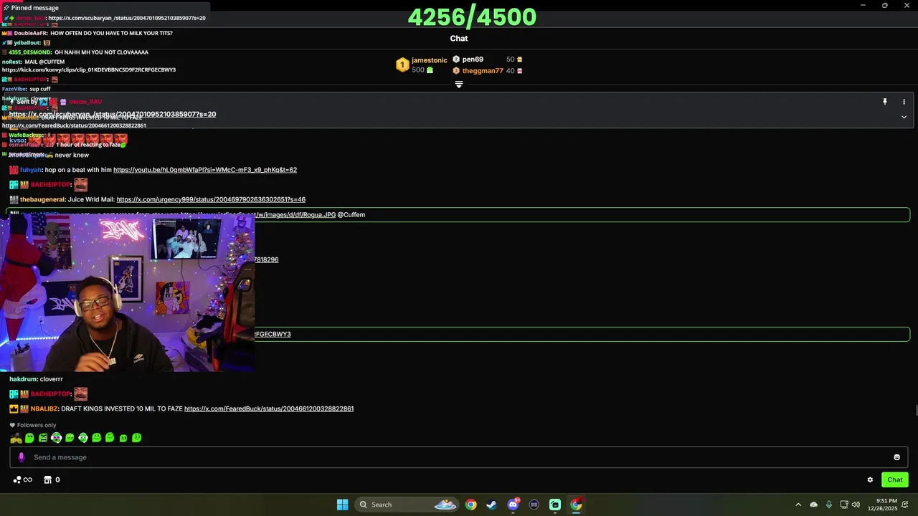The image size is (918, 516).
Task: Click leaderboard user jamestonic
Action: coord(429,60)
